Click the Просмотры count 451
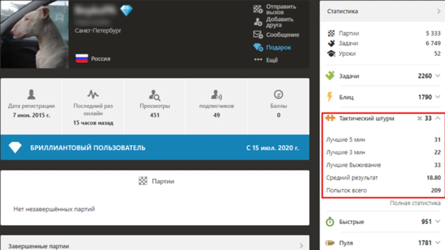 pyautogui.click(x=155, y=115)
